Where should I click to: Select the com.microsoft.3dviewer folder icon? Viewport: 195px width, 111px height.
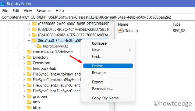click(x=29, y=52)
